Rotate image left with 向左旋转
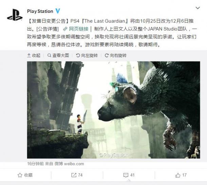The height and width of the screenshot is (185, 207). [x=87, y=55]
